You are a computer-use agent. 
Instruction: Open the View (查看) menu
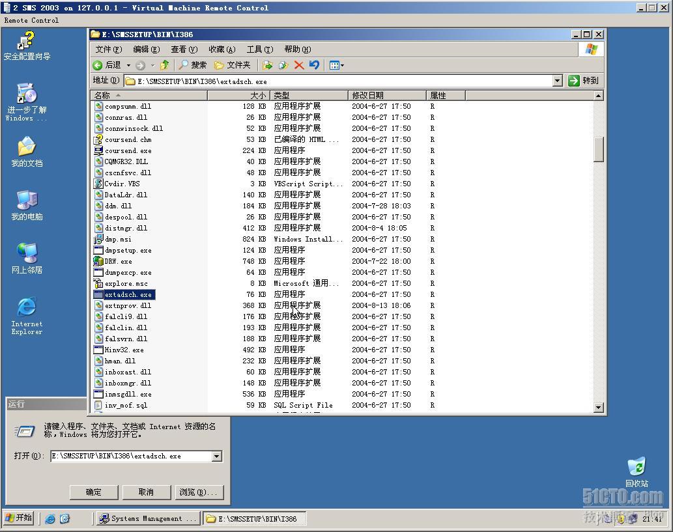coord(184,49)
